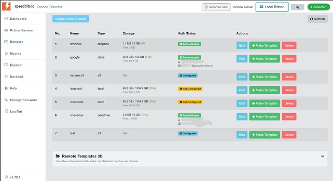
Task: Go to Rclone Servers section
Action: tap(21, 30)
